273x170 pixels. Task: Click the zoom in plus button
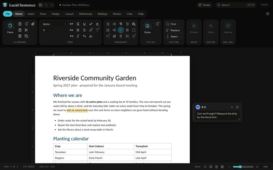257,167
